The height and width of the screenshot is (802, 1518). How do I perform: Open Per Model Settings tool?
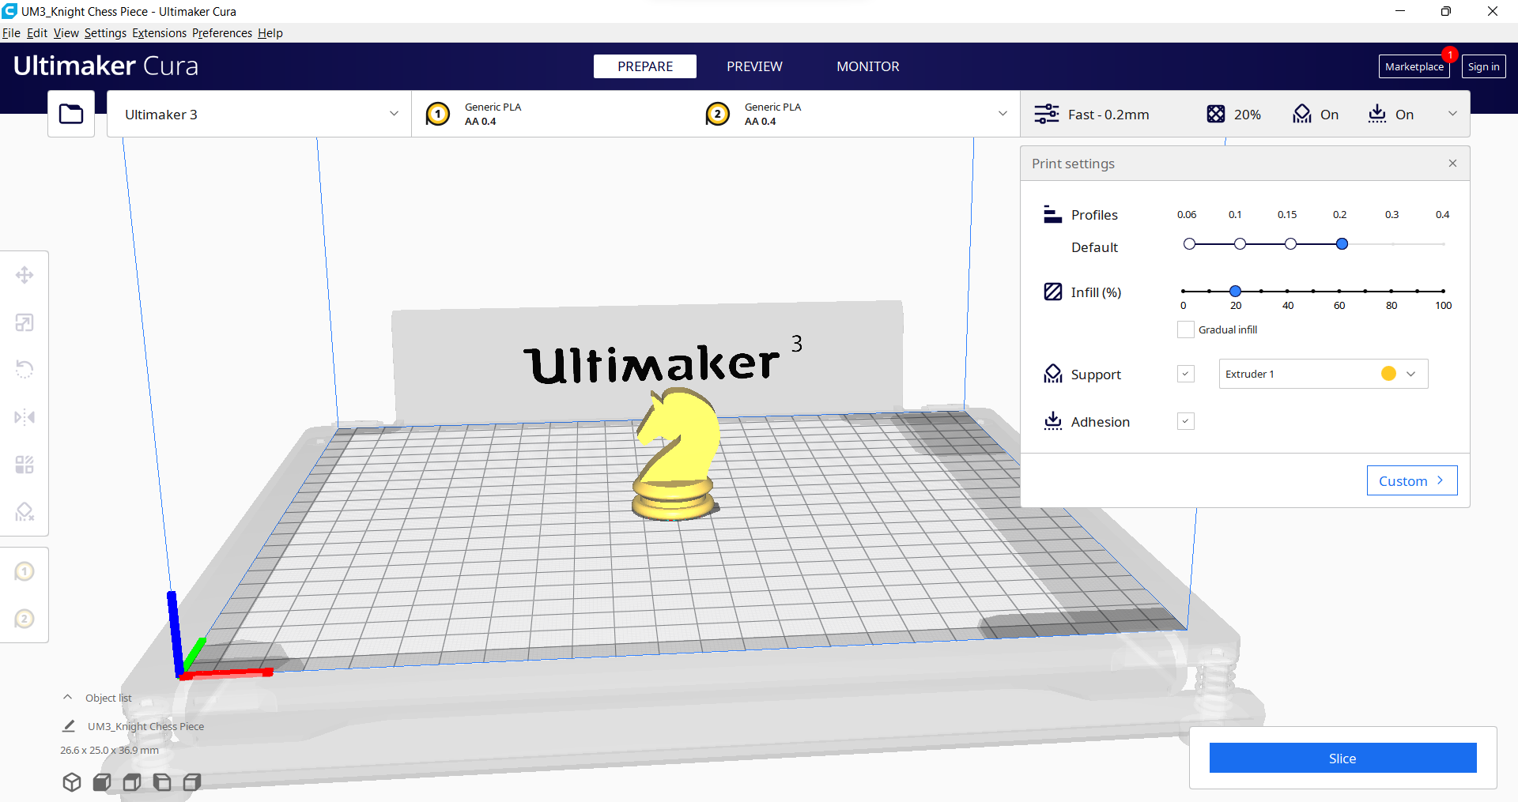point(25,465)
